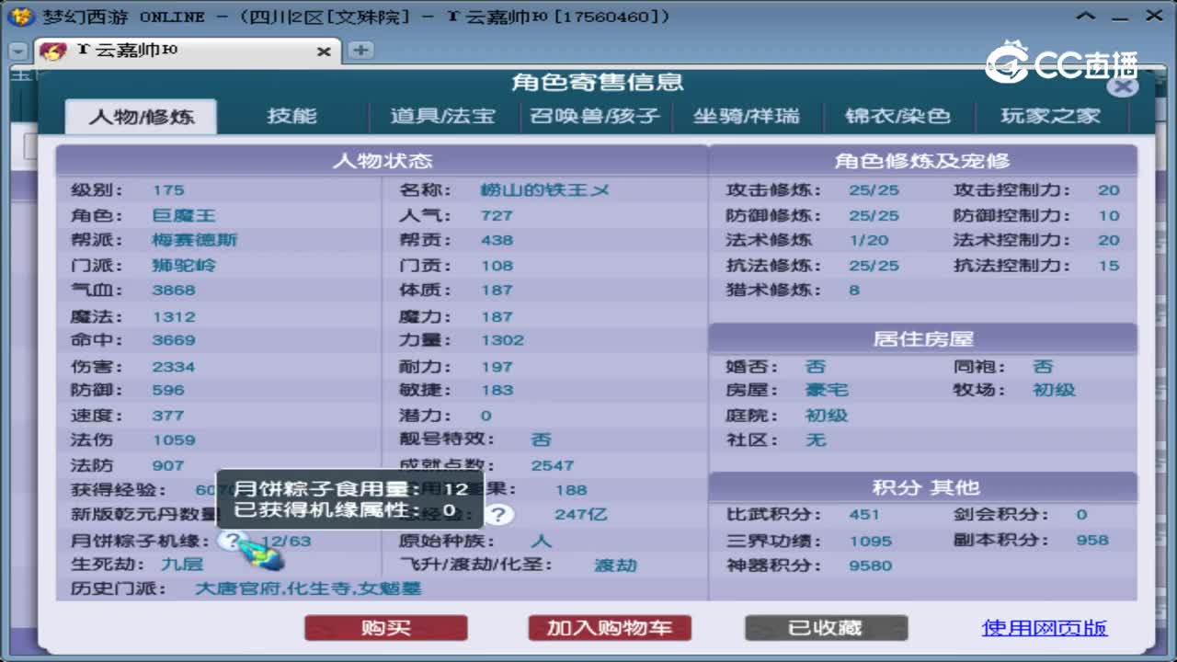Open a new tab with plus button
This screenshot has width=1177, height=662.
(x=360, y=51)
